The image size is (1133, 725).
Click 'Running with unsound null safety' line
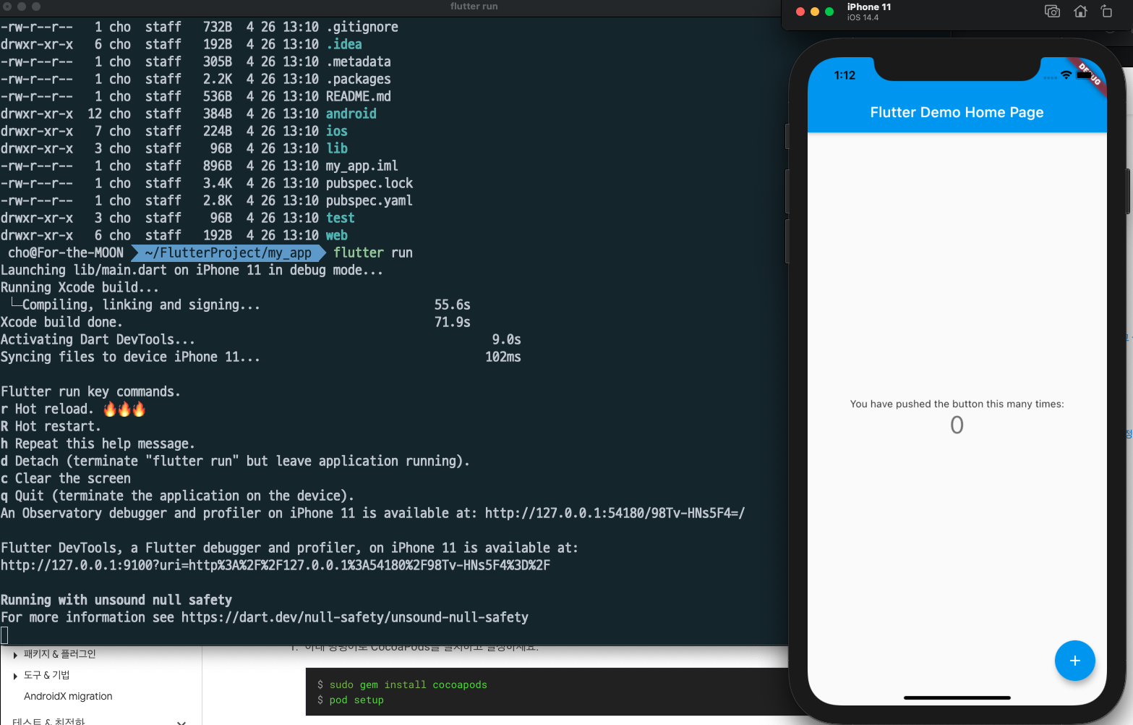coord(116,600)
